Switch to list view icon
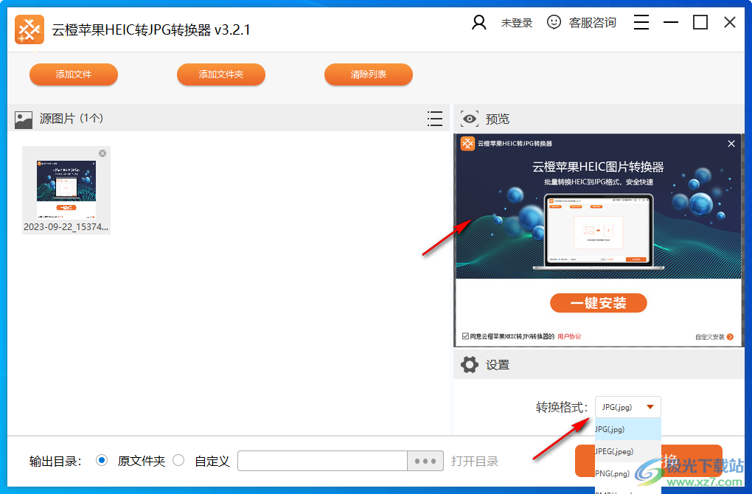752x494 pixels. coord(434,119)
